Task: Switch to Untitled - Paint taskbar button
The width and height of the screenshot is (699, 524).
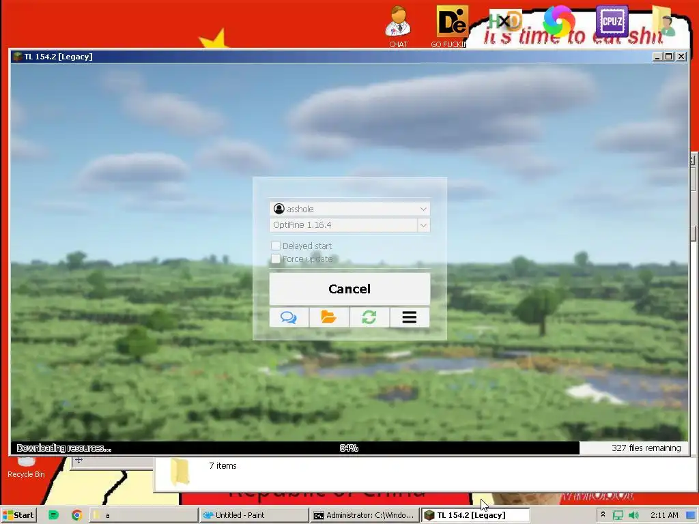Action: click(254, 515)
